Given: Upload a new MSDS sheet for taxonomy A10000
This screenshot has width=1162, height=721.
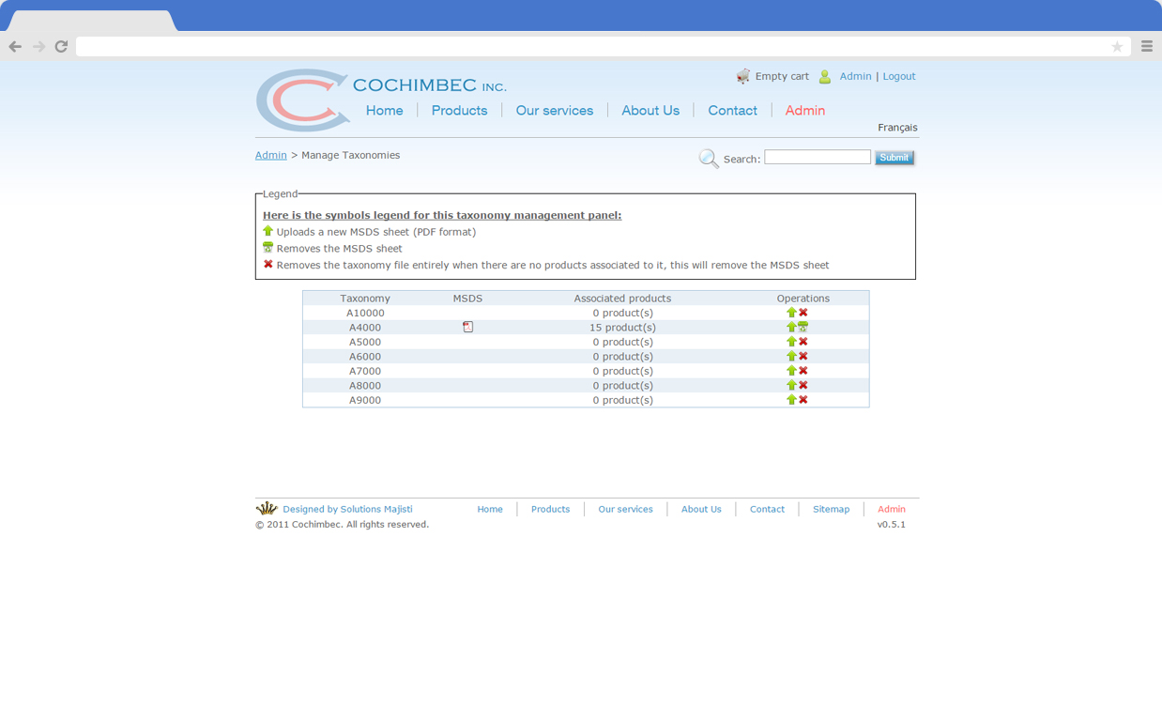Looking at the screenshot, I should 791,313.
